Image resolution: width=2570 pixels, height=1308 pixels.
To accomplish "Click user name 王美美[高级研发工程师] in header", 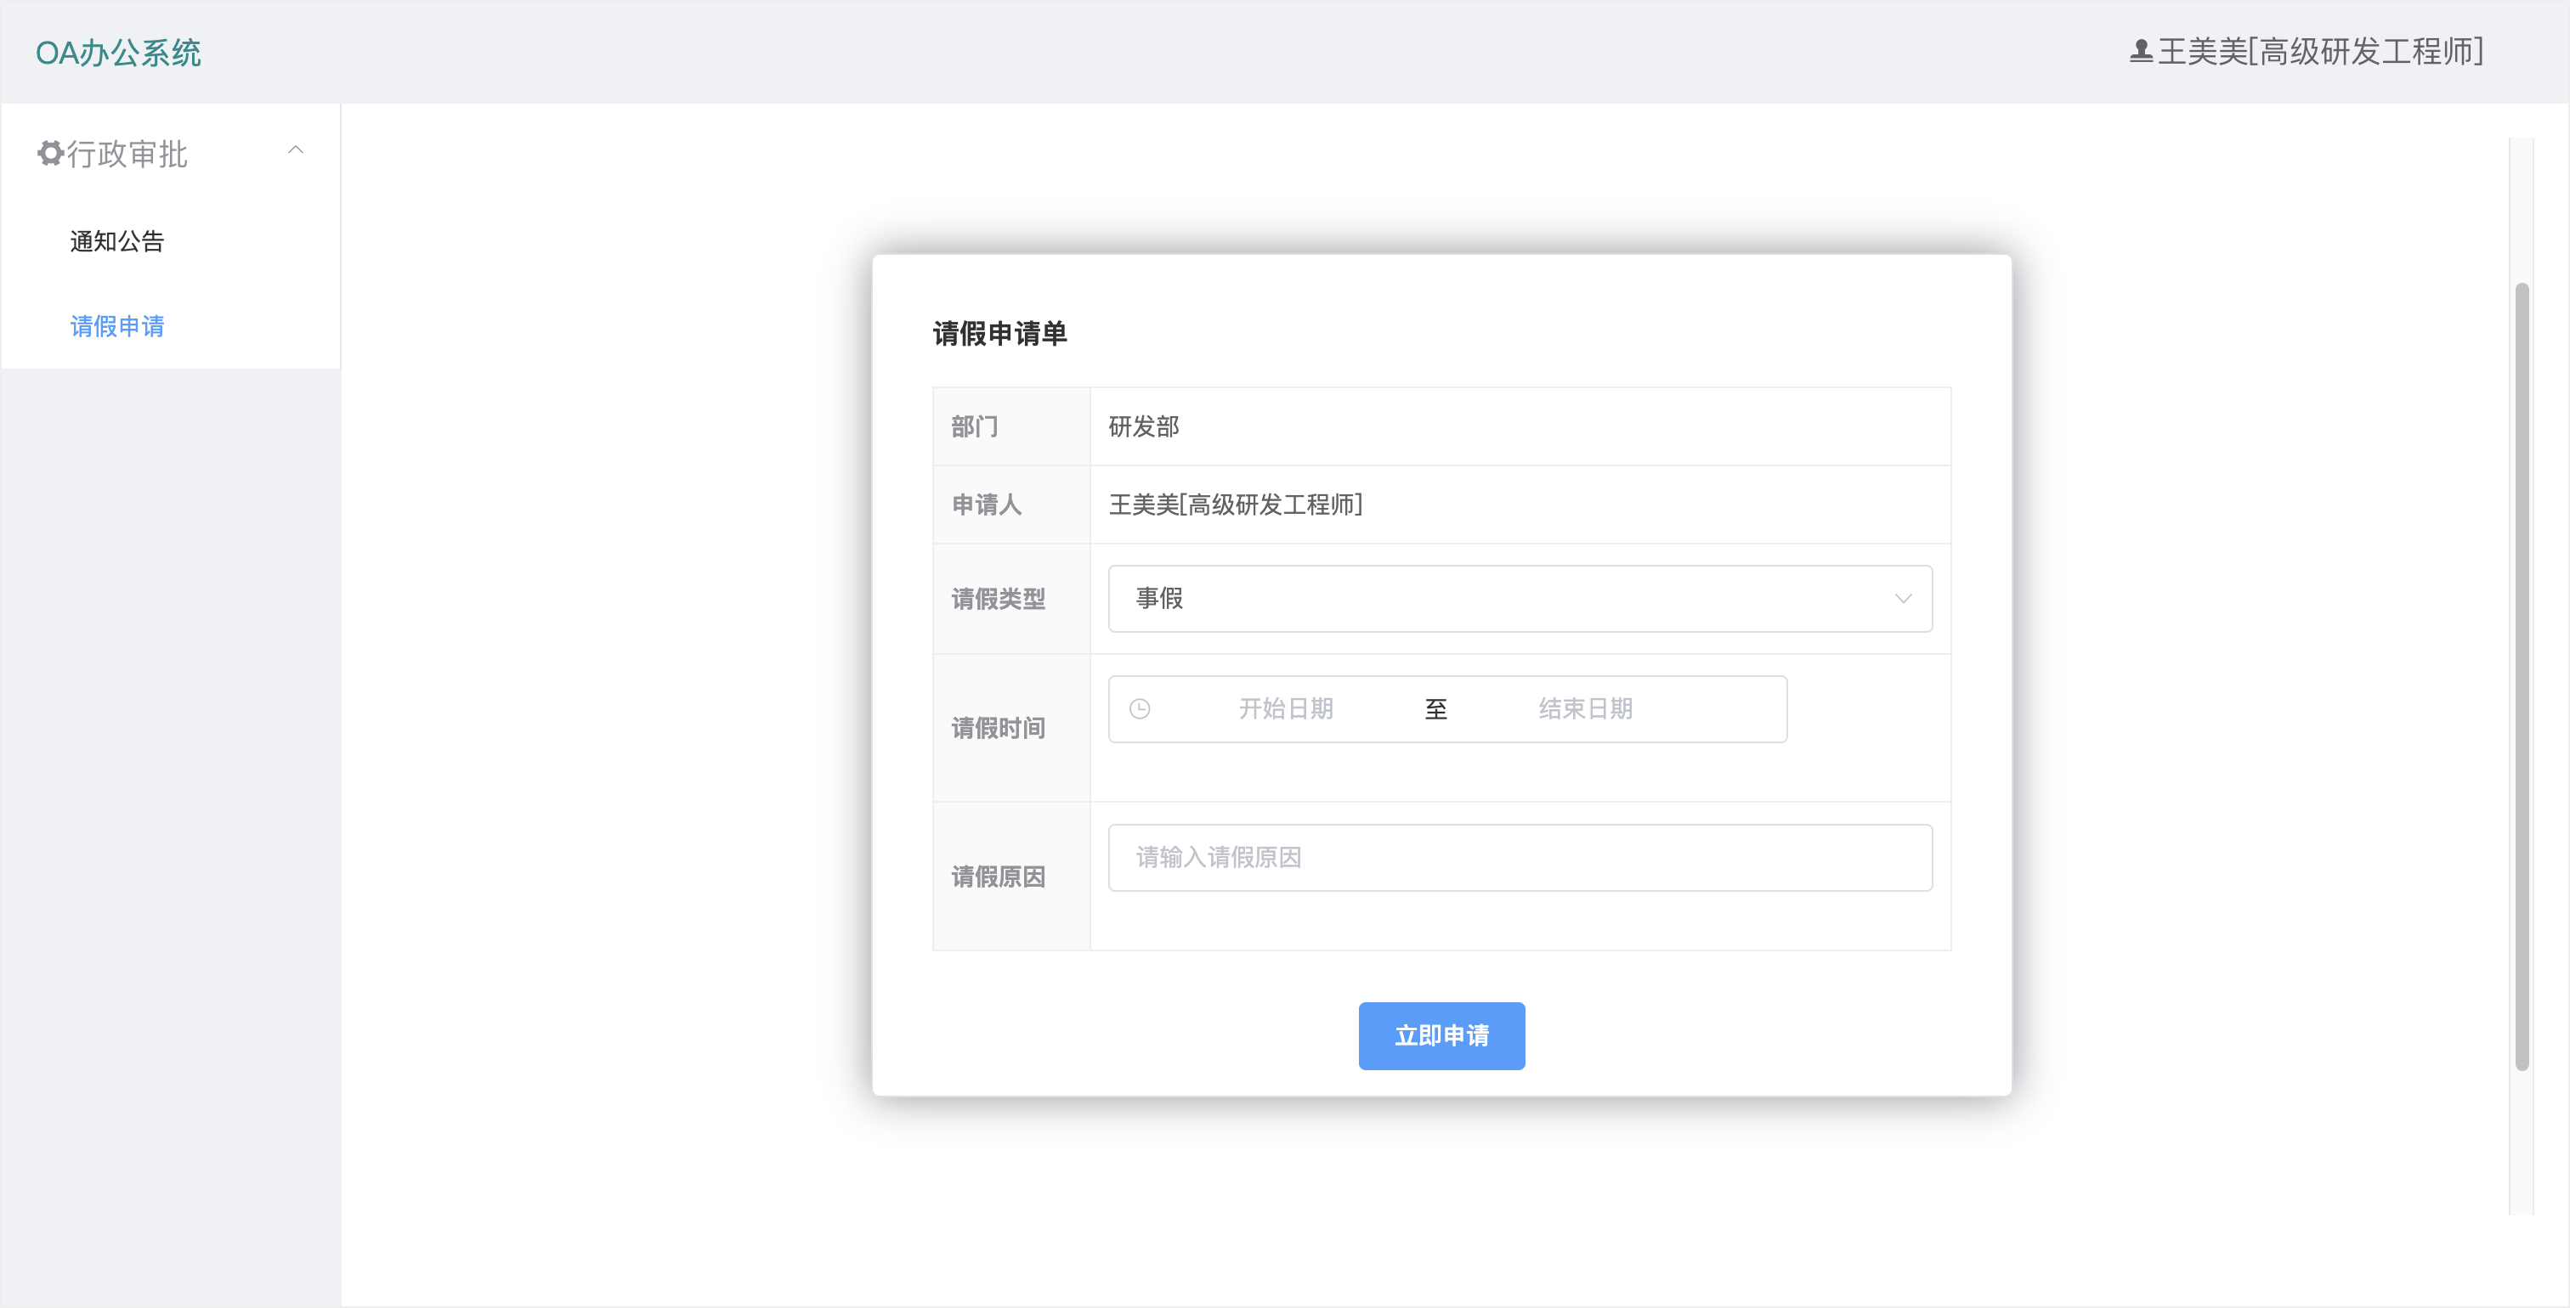I will click(2321, 51).
